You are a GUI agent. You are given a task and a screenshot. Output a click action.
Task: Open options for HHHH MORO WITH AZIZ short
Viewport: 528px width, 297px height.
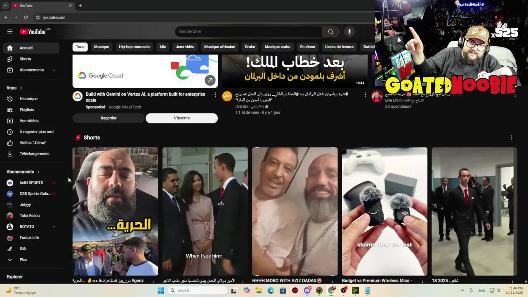click(332, 282)
